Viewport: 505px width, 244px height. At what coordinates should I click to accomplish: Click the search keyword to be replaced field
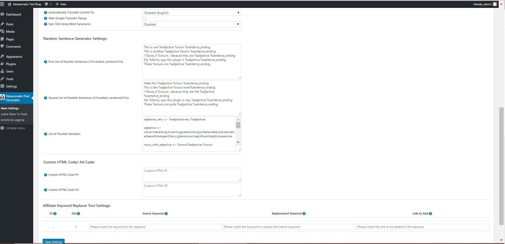(155, 227)
